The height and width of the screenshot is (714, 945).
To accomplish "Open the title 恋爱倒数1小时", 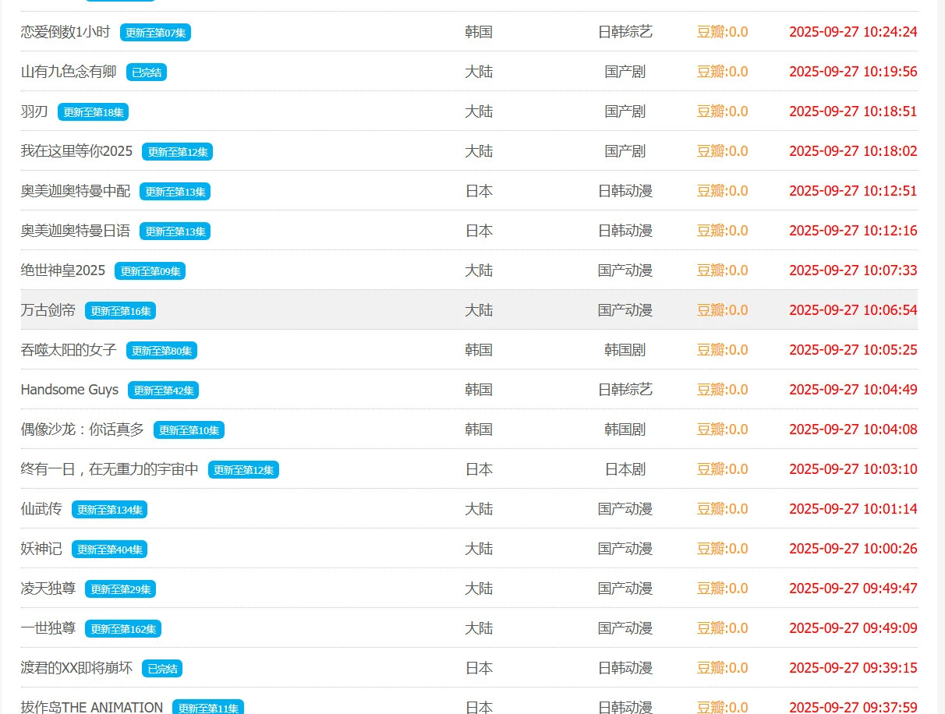I will pos(65,32).
